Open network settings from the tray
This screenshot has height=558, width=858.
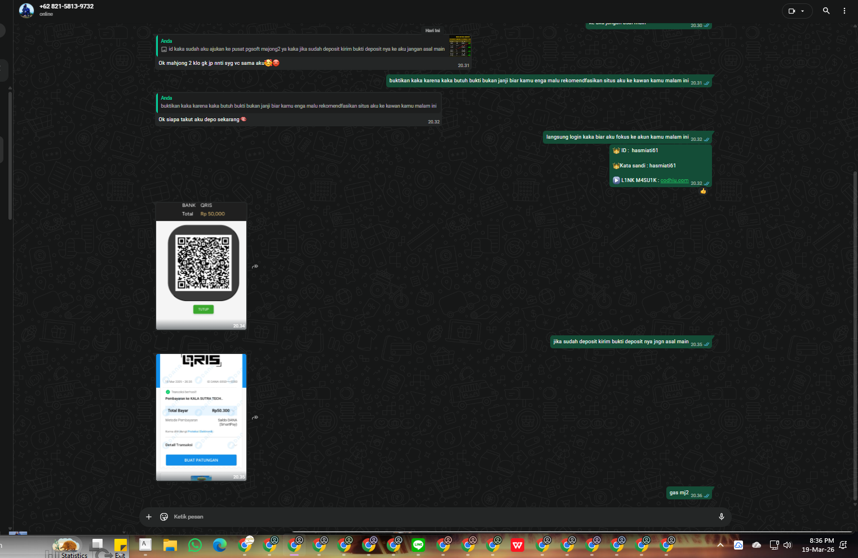(775, 545)
